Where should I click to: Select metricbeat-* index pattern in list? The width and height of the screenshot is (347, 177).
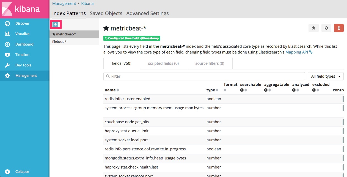tap(74, 34)
